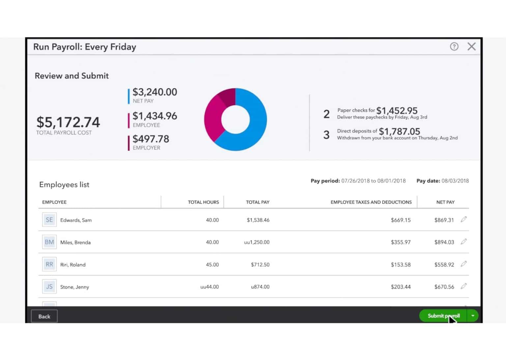This screenshot has height=359, width=506.
Task: Sort the EMPLOYEE column header
Action: pos(54,202)
